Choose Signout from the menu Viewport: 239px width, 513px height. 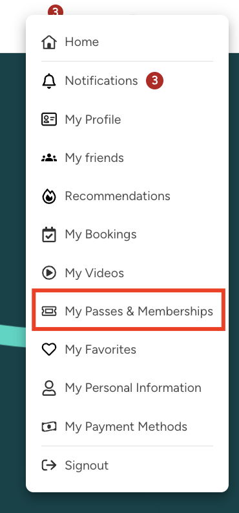[x=127, y=465]
